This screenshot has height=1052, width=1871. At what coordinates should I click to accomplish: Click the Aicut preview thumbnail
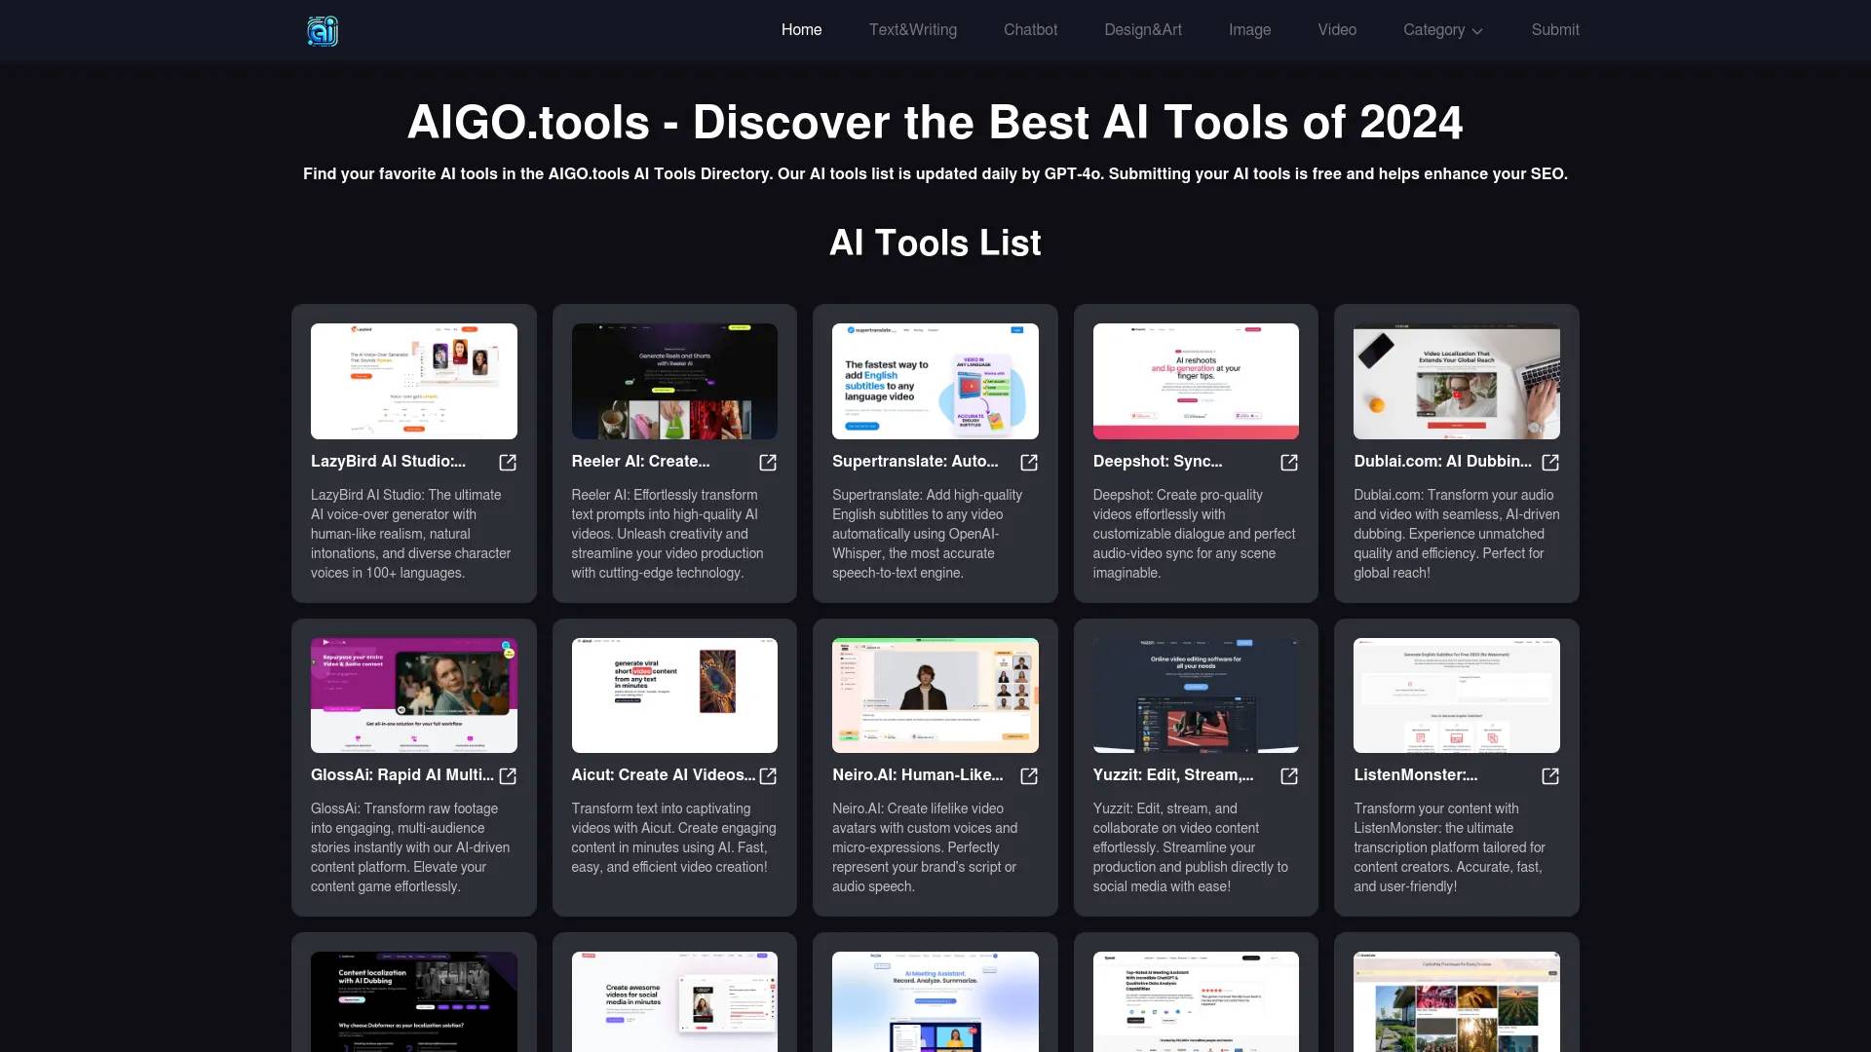point(674,695)
